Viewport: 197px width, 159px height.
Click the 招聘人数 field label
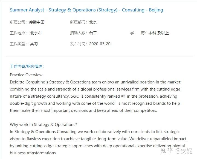tap(78, 33)
